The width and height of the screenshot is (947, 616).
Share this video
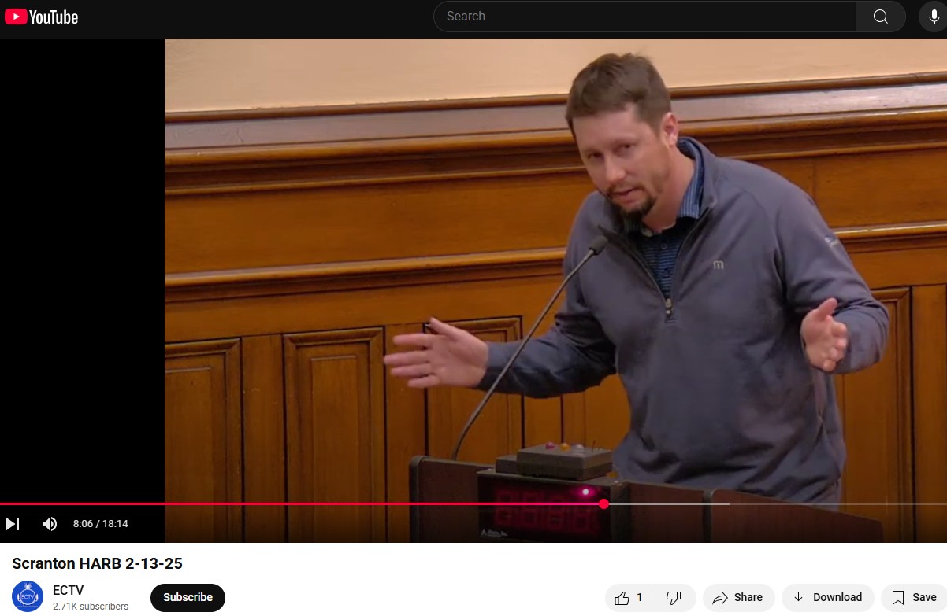pyautogui.click(x=737, y=598)
